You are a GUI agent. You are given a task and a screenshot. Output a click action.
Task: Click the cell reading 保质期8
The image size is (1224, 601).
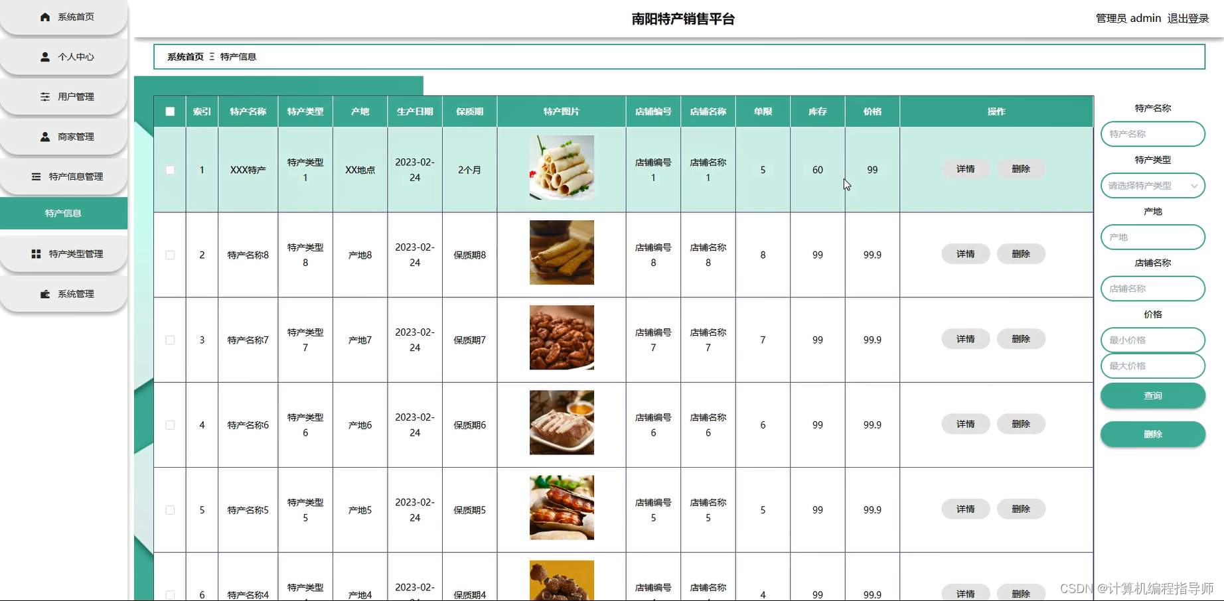point(469,255)
